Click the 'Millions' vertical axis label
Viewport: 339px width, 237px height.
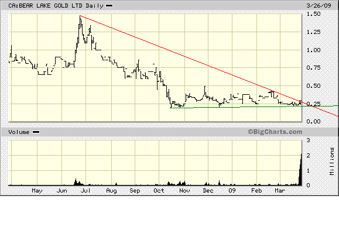332,161
